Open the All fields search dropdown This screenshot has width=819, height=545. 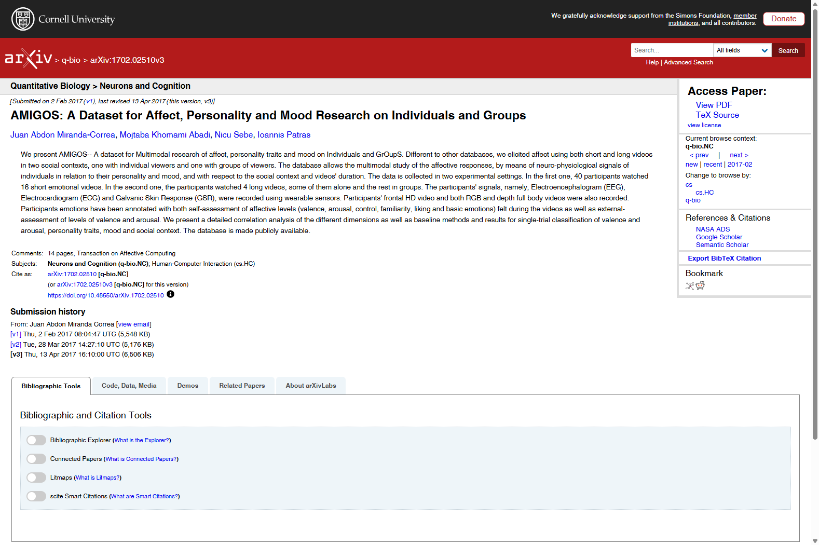tap(742, 50)
